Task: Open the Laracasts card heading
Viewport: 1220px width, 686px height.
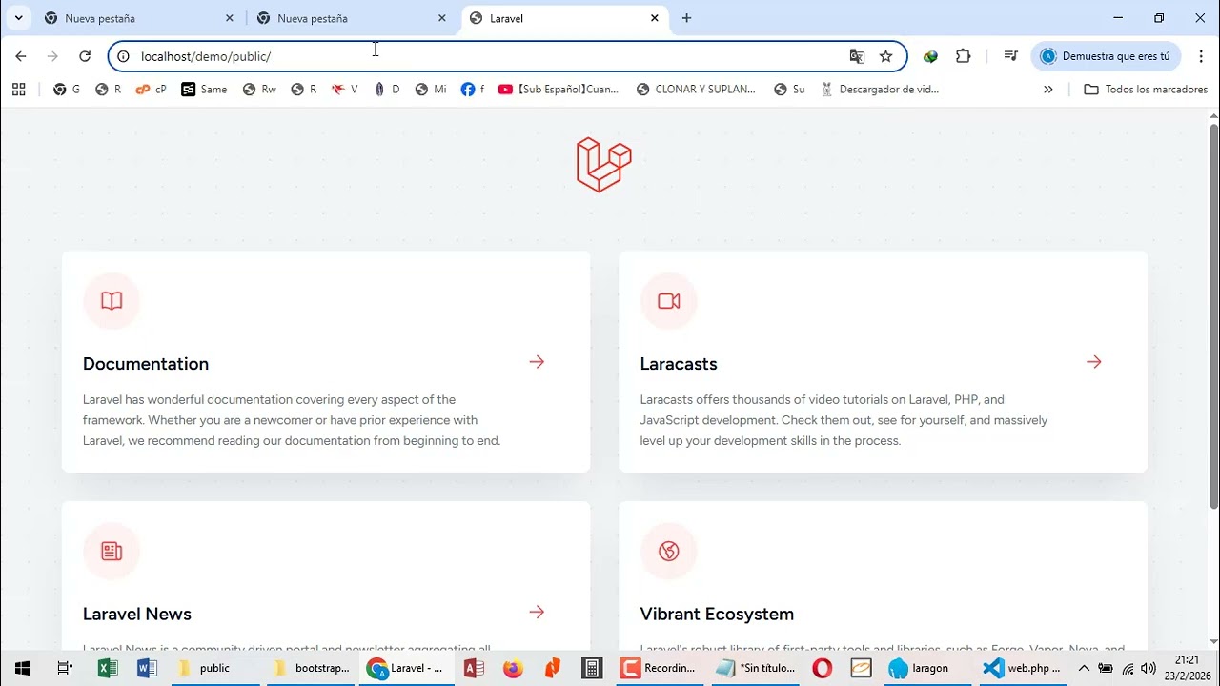Action: (679, 364)
